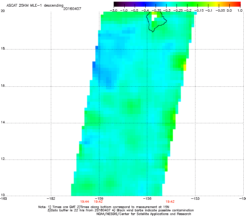This screenshot has width=246, height=216.
Task: Click the red 19:42 timestamp below longitude -156
Action: (170, 202)
